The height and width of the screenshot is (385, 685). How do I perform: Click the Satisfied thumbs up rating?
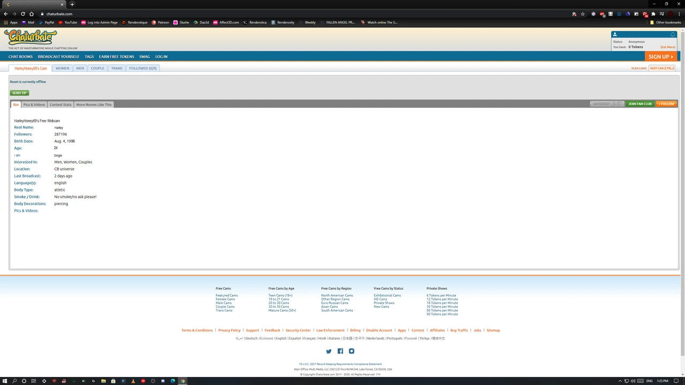(x=613, y=104)
